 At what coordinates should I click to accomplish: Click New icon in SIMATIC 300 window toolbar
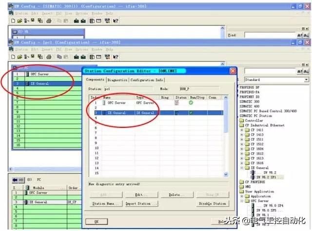click(x=13, y=20)
